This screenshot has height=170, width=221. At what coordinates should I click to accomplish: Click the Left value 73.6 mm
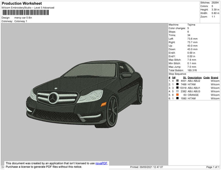[x=192, y=39]
